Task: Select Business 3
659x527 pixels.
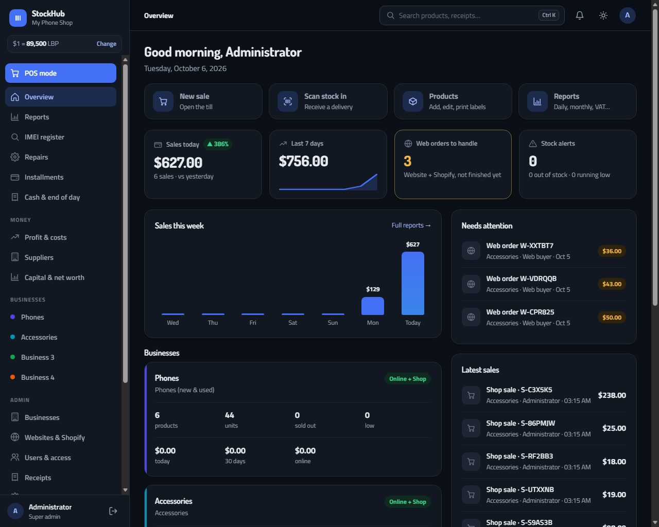Action: point(61,357)
